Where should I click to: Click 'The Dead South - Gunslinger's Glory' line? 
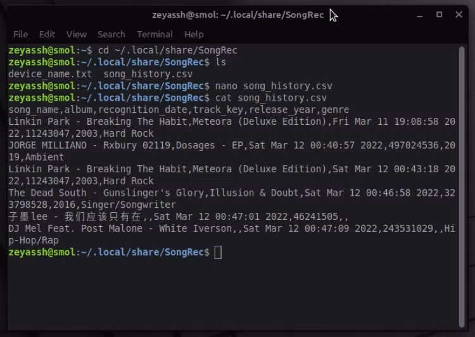point(232,193)
